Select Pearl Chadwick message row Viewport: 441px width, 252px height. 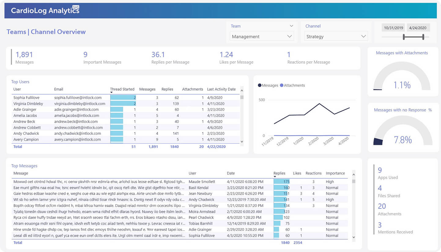(x=180, y=217)
